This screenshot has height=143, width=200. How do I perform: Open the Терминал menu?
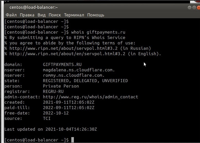tap(74, 15)
